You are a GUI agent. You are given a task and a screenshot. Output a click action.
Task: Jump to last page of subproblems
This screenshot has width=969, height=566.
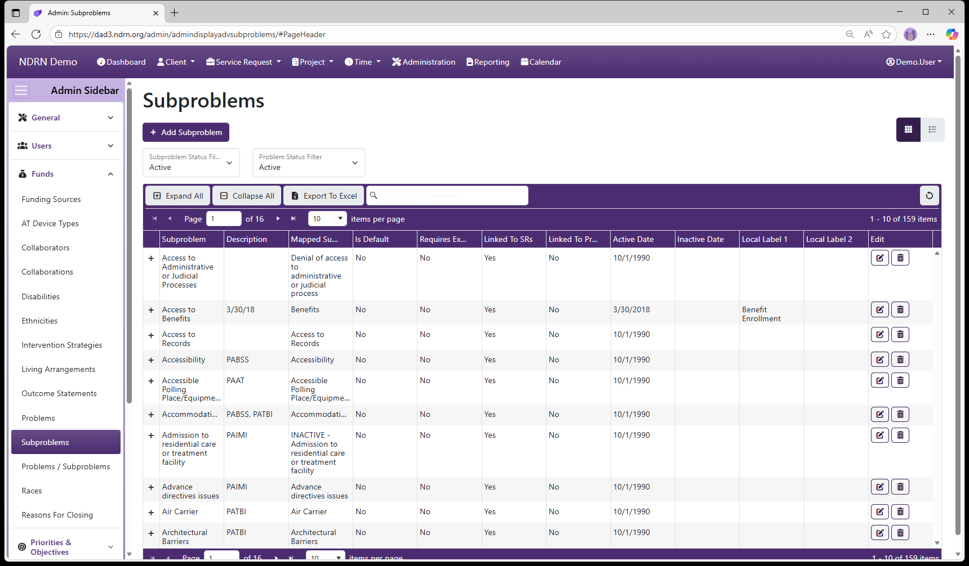pyautogui.click(x=293, y=218)
